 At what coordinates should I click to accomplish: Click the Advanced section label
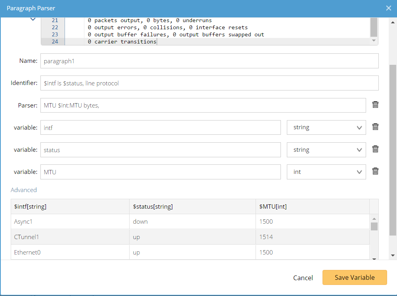coord(24,190)
